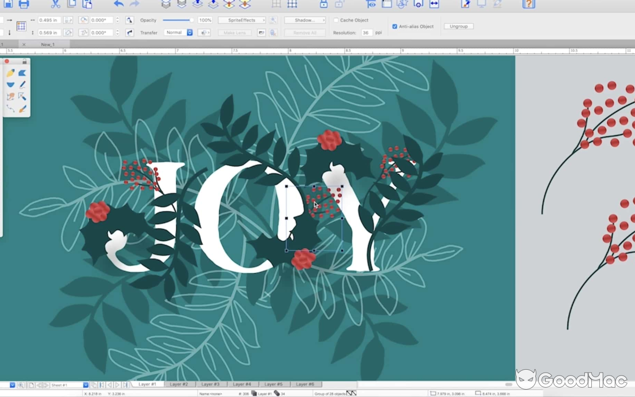Enable the Cache Object checkbox
The height and width of the screenshot is (397, 635).
337,20
